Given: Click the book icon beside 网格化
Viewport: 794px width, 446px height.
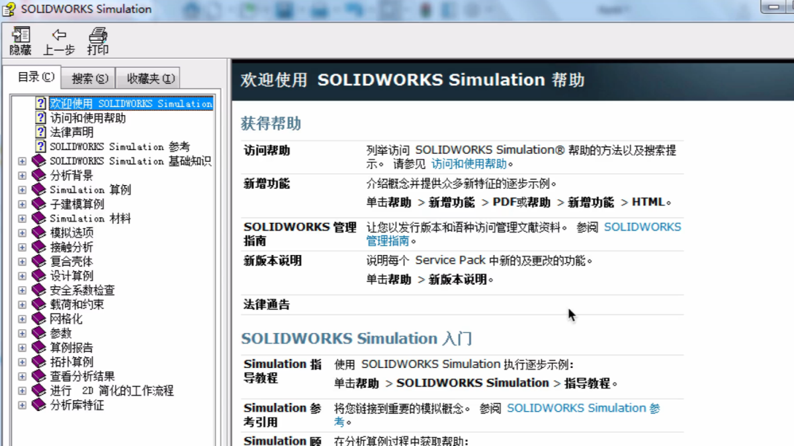Looking at the screenshot, I should coord(39,319).
